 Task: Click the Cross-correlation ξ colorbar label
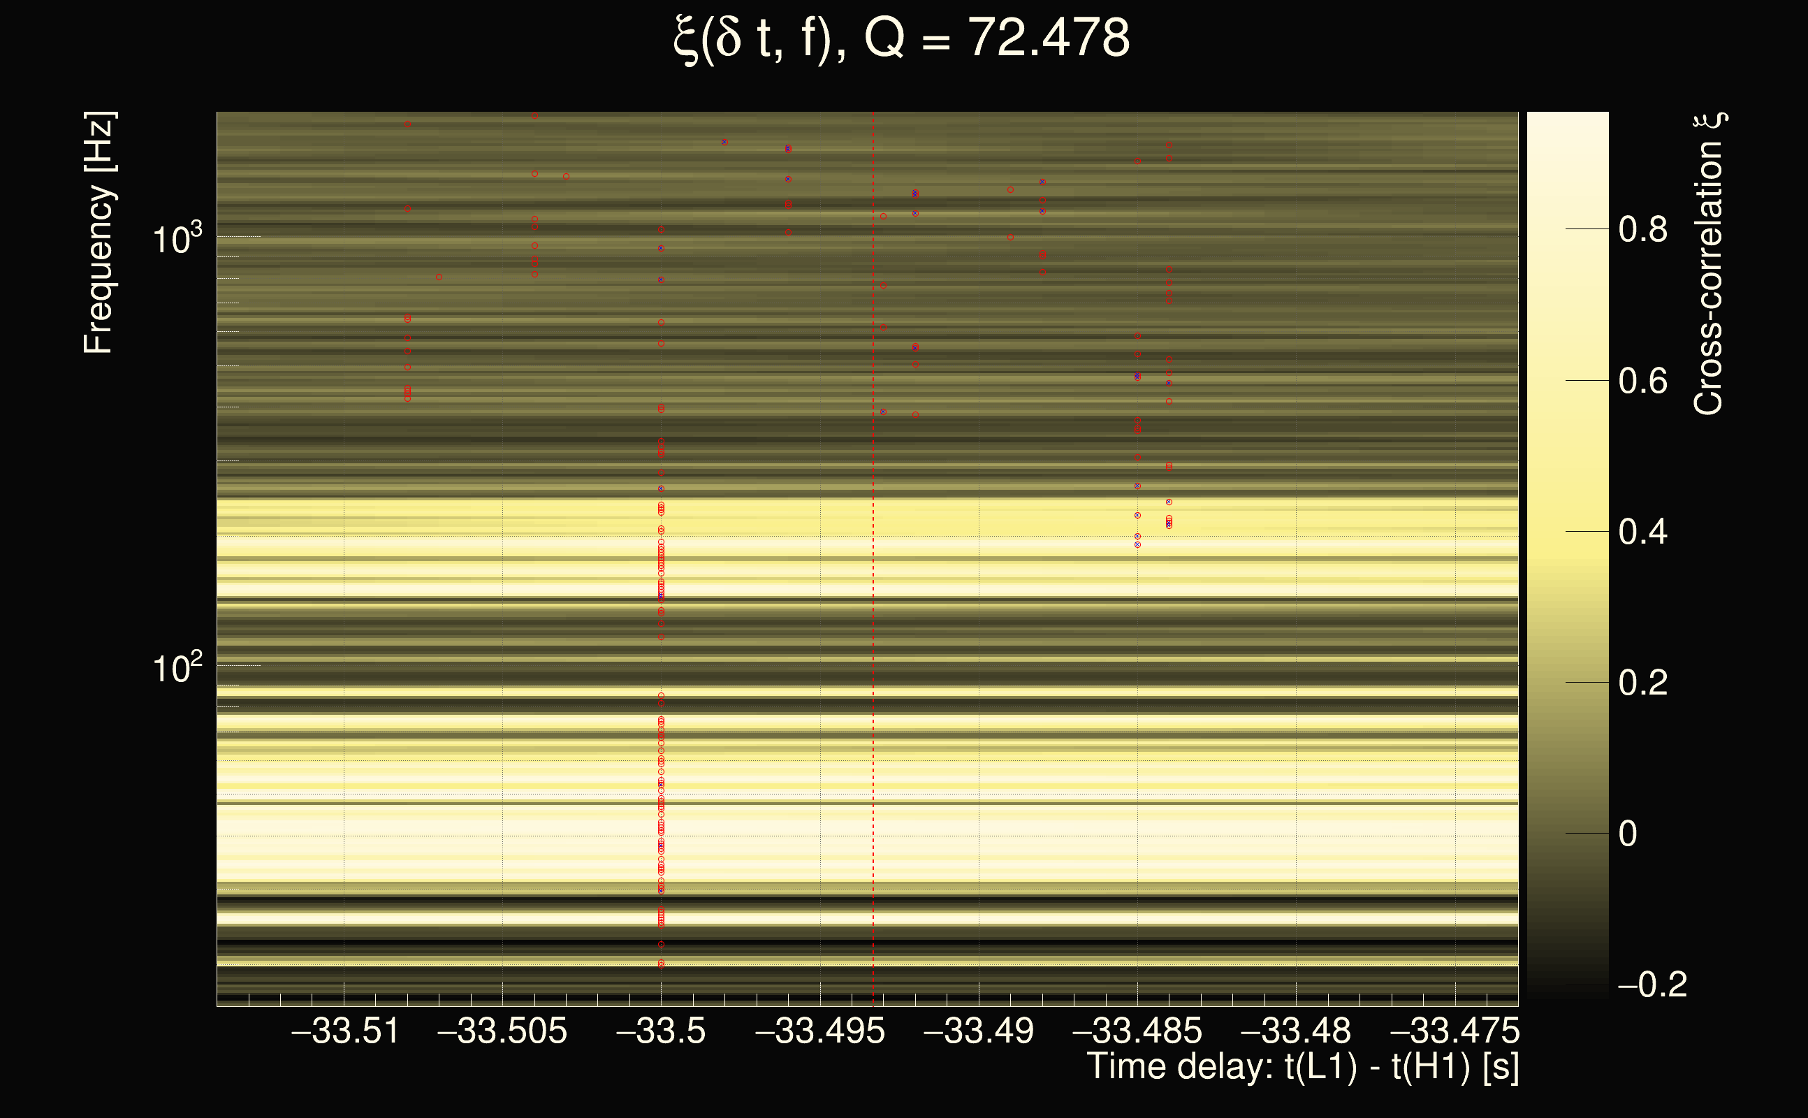[x=1709, y=264]
